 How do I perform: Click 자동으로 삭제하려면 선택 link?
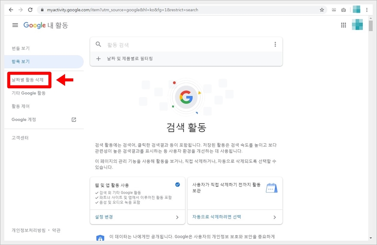pos(217,217)
